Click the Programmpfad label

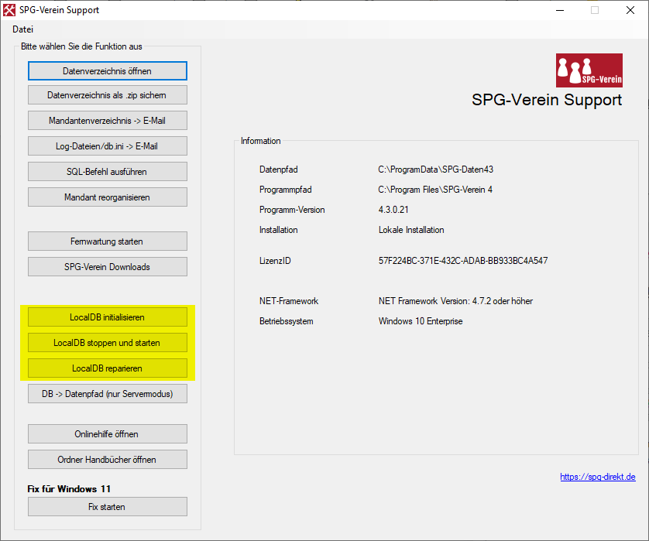point(285,190)
